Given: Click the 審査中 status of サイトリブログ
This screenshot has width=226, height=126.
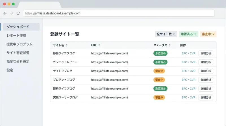Looking at the screenshot, I should 159,71.
